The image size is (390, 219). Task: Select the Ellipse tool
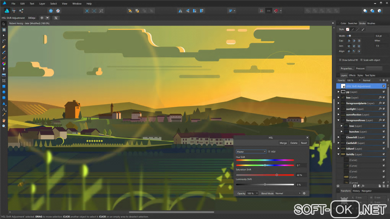click(4, 92)
